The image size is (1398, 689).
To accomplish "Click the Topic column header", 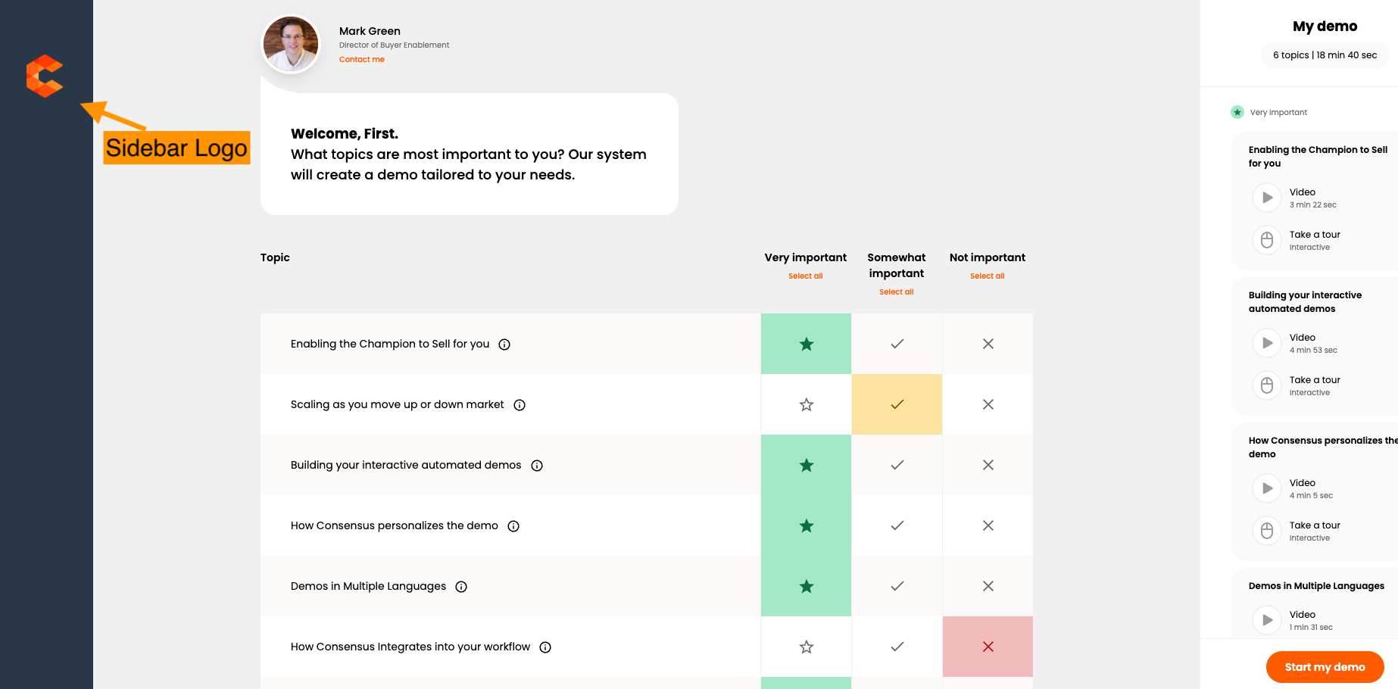I will pos(275,257).
